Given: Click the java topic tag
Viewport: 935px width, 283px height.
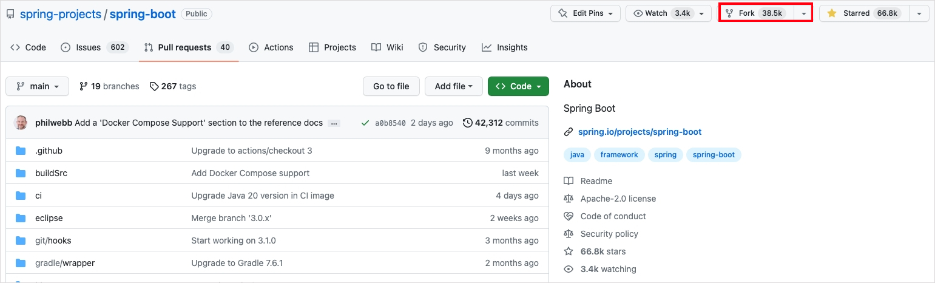Looking at the screenshot, I should 577,155.
